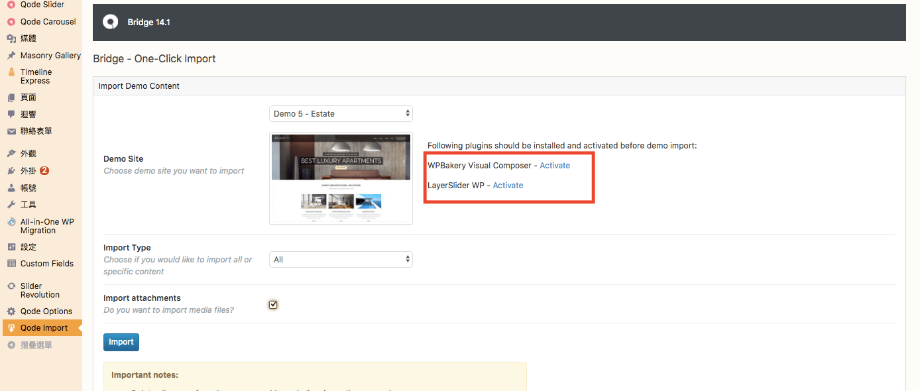Click the Import Type label
This screenshot has height=391, width=920.
(127, 248)
